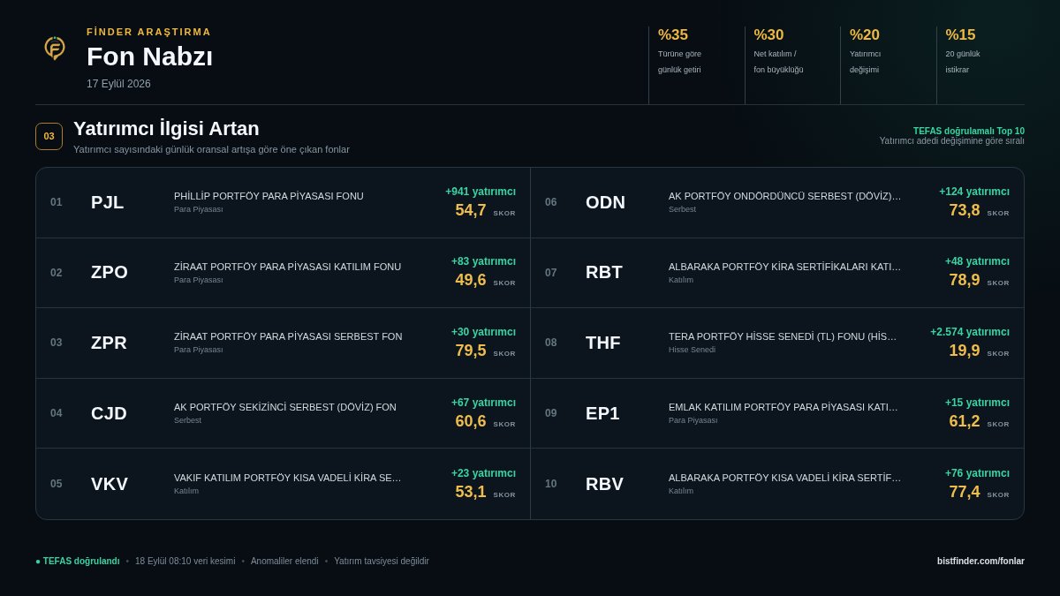Click the +67 yatırımcı value
The height and width of the screenshot is (596, 1060).
[483, 403]
